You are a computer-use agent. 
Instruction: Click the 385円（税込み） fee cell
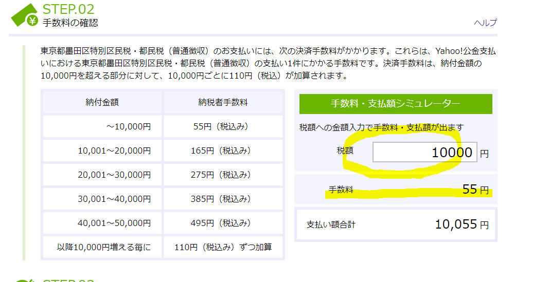[223, 199]
